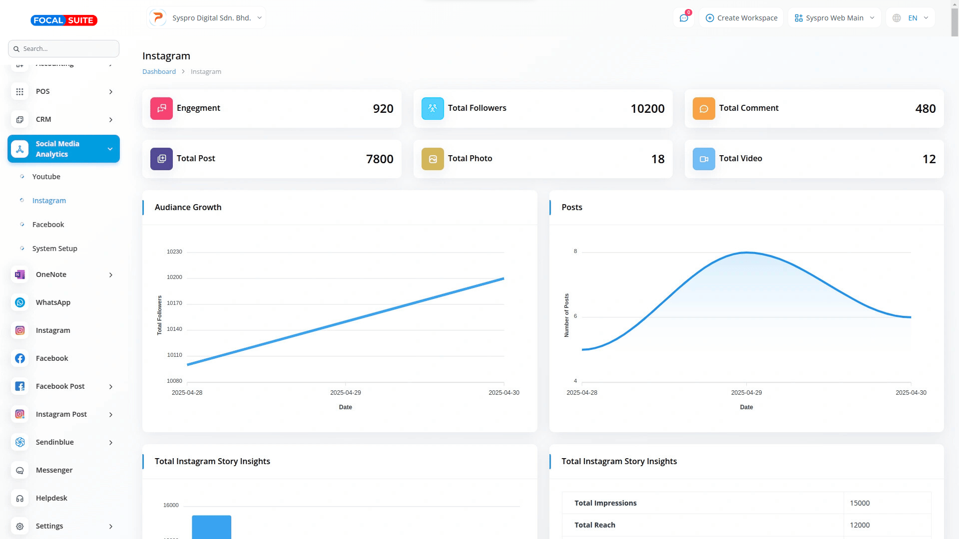Image resolution: width=959 pixels, height=539 pixels.
Task: Open the Syspro Digital company dropdown
Action: click(206, 18)
